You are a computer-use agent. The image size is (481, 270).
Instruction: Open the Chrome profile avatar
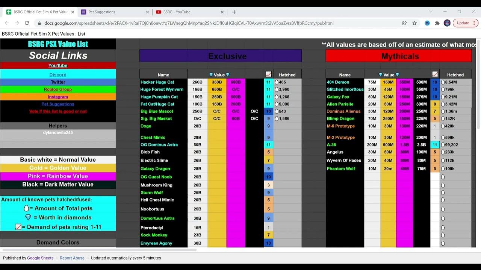click(447, 23)
